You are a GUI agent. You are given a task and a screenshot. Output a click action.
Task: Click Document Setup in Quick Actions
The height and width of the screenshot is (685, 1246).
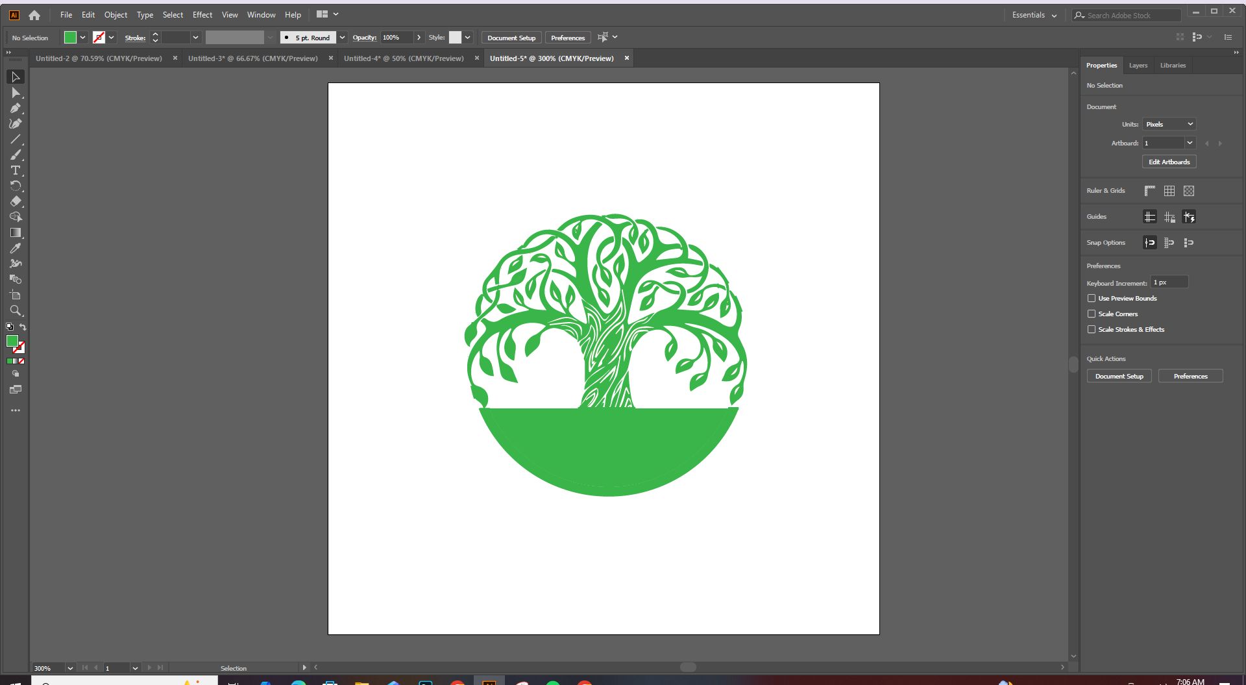[1119, 377]
